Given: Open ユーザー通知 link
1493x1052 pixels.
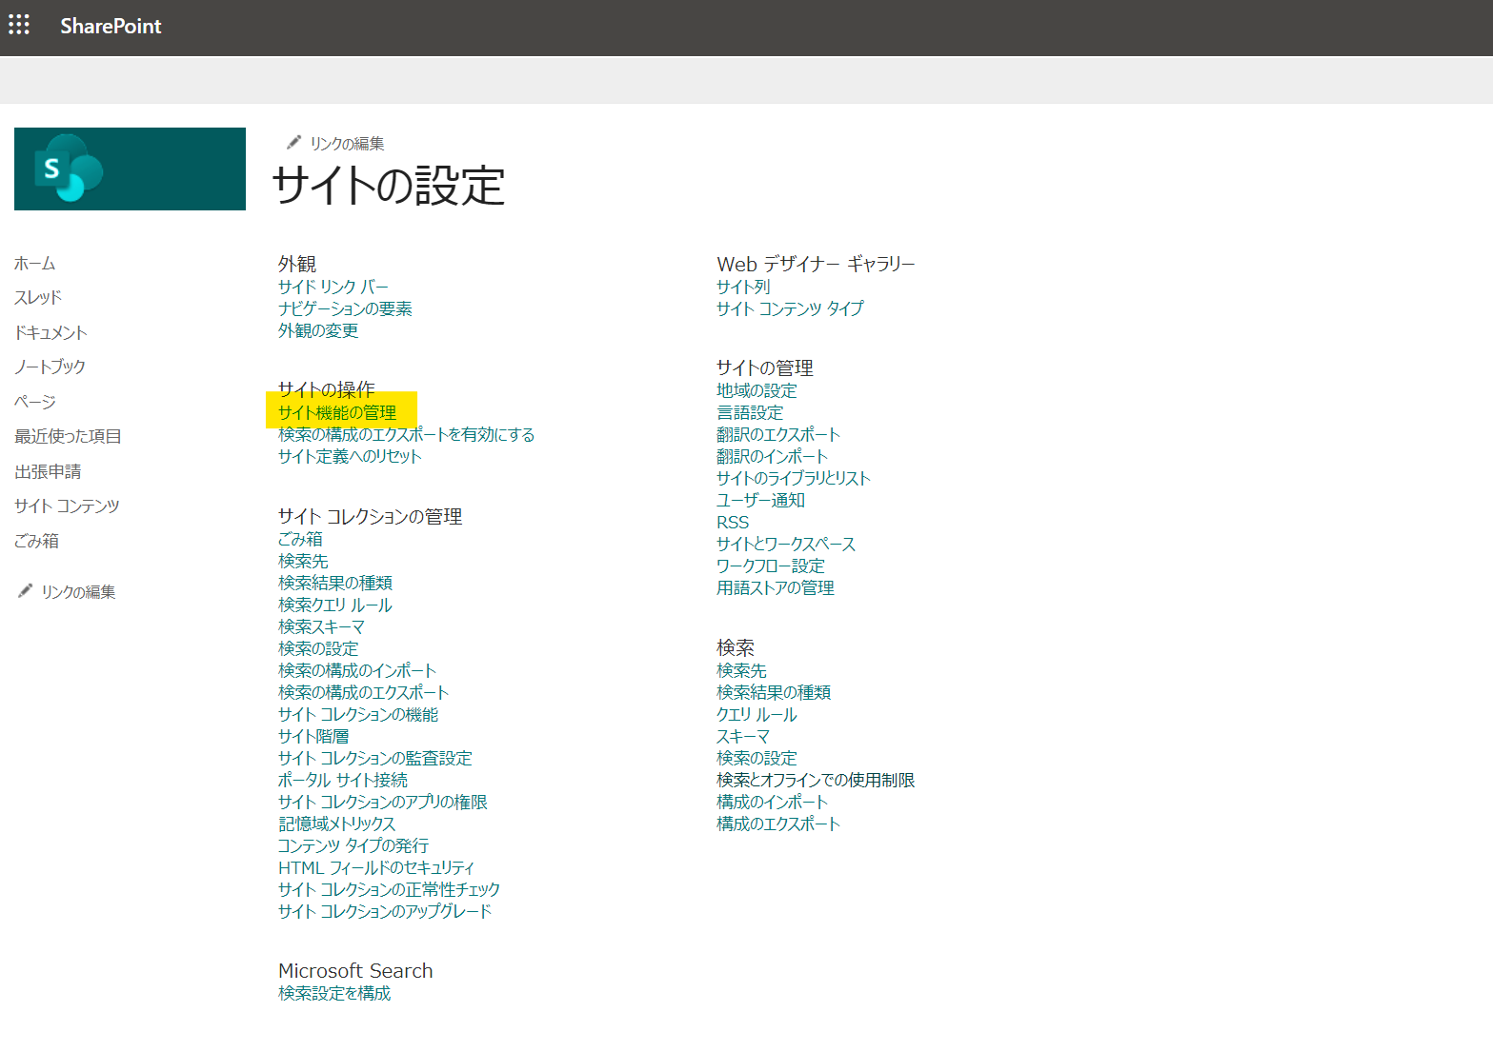Looking at the screenshot, I should (761, 500).
